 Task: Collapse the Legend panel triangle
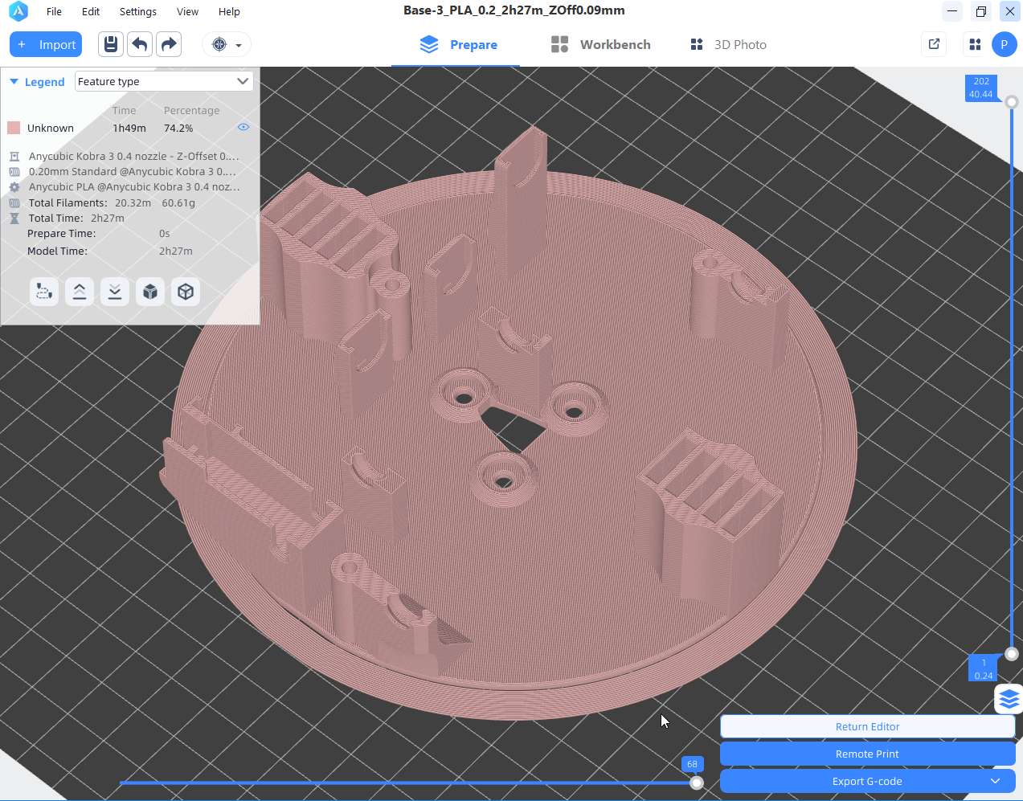point(14,82)
